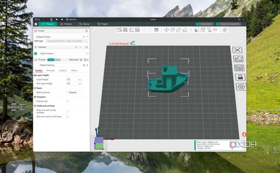This screenshot has width=280, height=173.
Task: Edit the Default Printer preset icon
Action: click(x=84, y=37)
